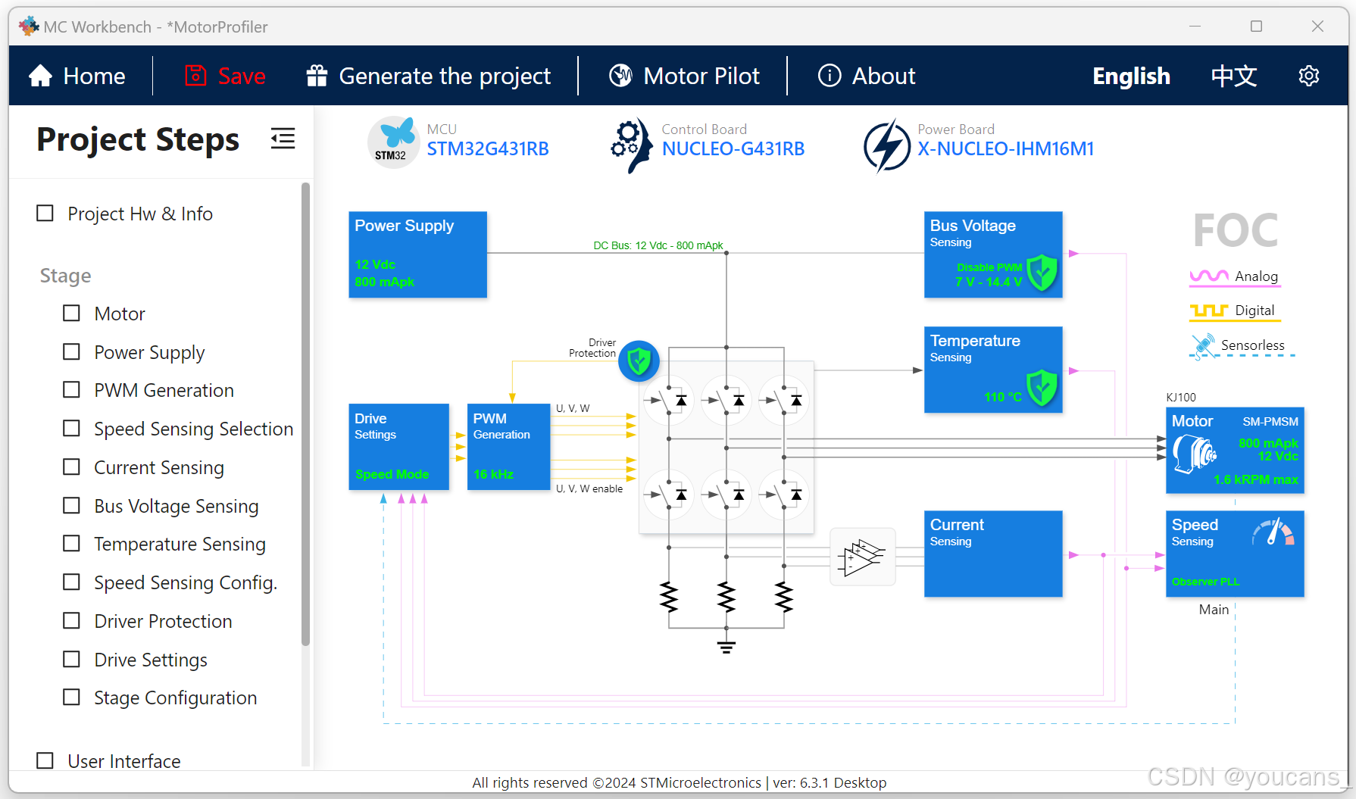The height and width of the screenshot is (799, 1356).
Task: Click the STM32 butterfly MCU icon
Action: [393, 142]
